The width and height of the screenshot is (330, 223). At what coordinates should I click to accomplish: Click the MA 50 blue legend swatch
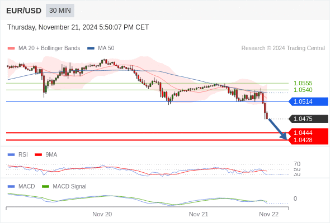[x=91, y=49]
